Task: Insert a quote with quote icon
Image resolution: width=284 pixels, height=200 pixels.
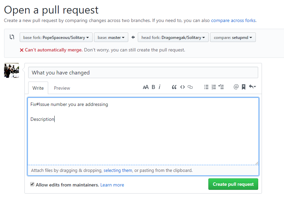Action: tap(174, 87)
